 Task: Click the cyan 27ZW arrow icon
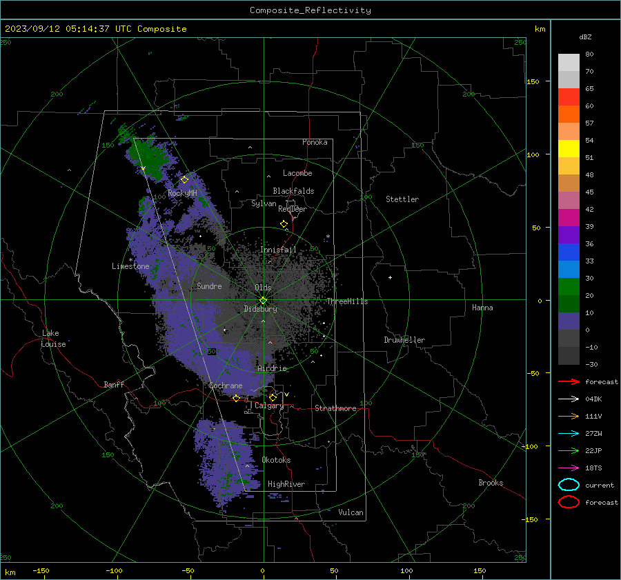pos(569,434)
